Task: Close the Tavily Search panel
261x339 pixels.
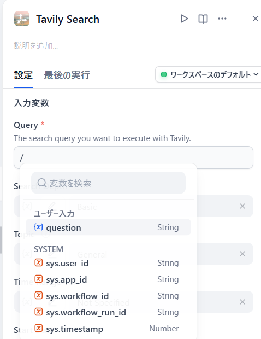Action: point(256,19)
